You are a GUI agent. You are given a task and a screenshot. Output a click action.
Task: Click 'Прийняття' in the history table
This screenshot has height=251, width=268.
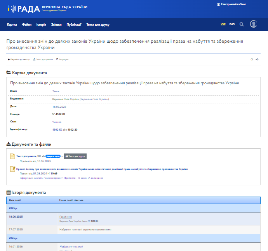(66, 217)
